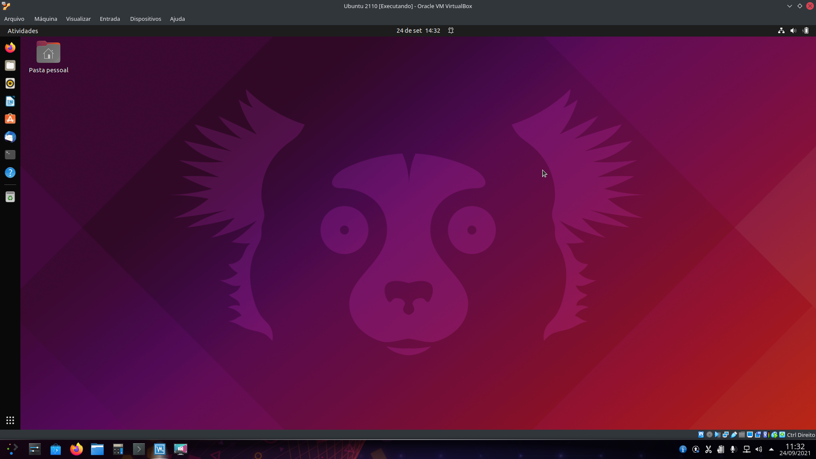Click the VirtualBox hard disk activity icon
The image size is (816, 459).
click(x=701, y=435)
